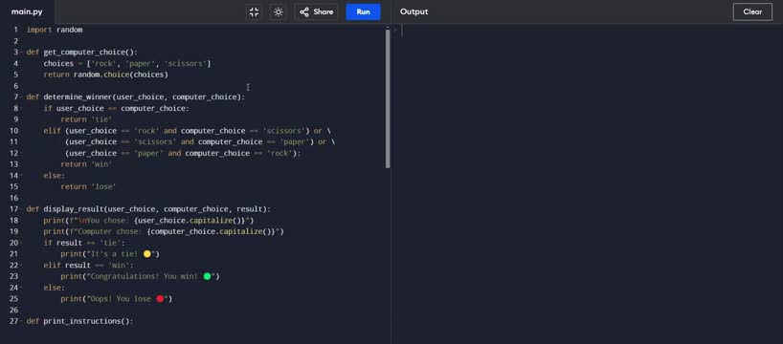Toggle light theme with the sun icon

(279, 12)
